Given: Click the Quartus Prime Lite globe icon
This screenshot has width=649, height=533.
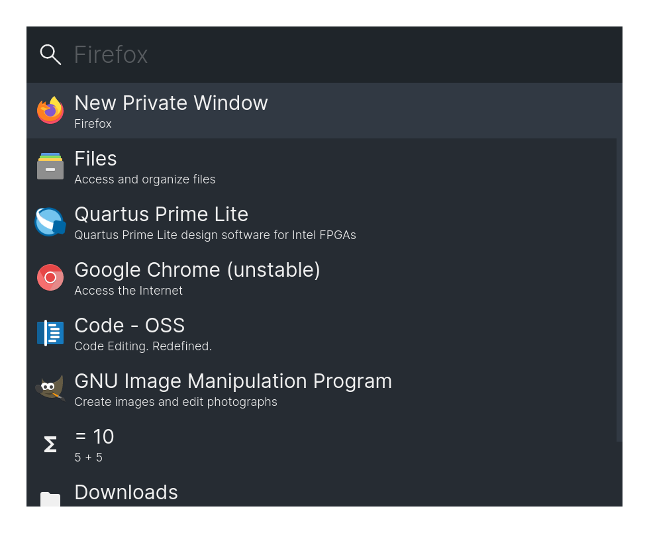Looking at the screenshot, I should pos(50,222).
